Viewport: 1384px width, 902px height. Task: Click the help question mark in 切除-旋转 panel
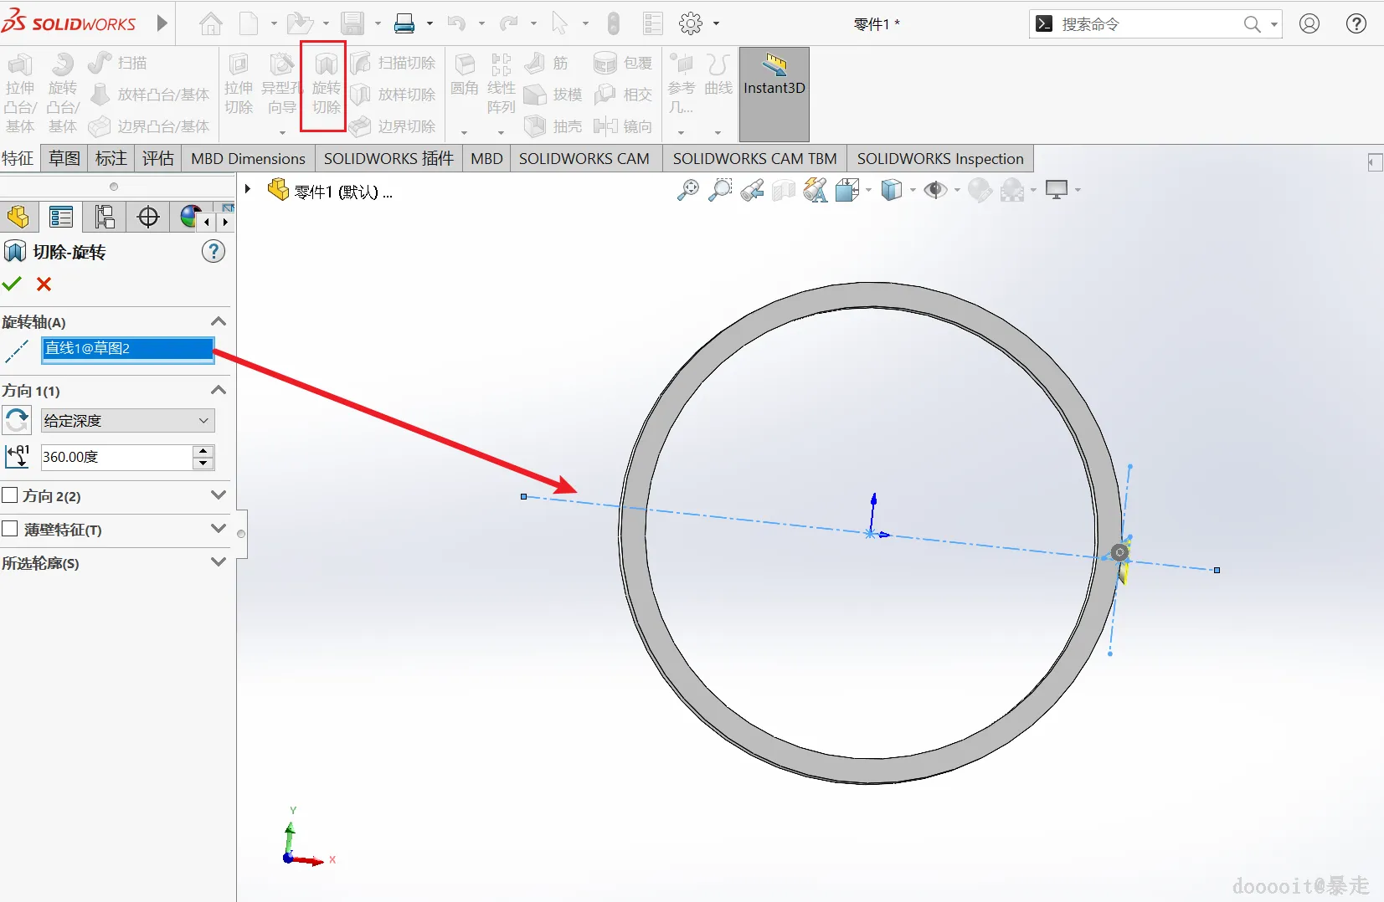pos(214,251)
